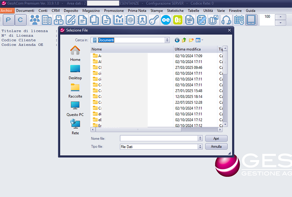
Task: Click the back arrow in the file dialog
Action: [x=177, y=40]
